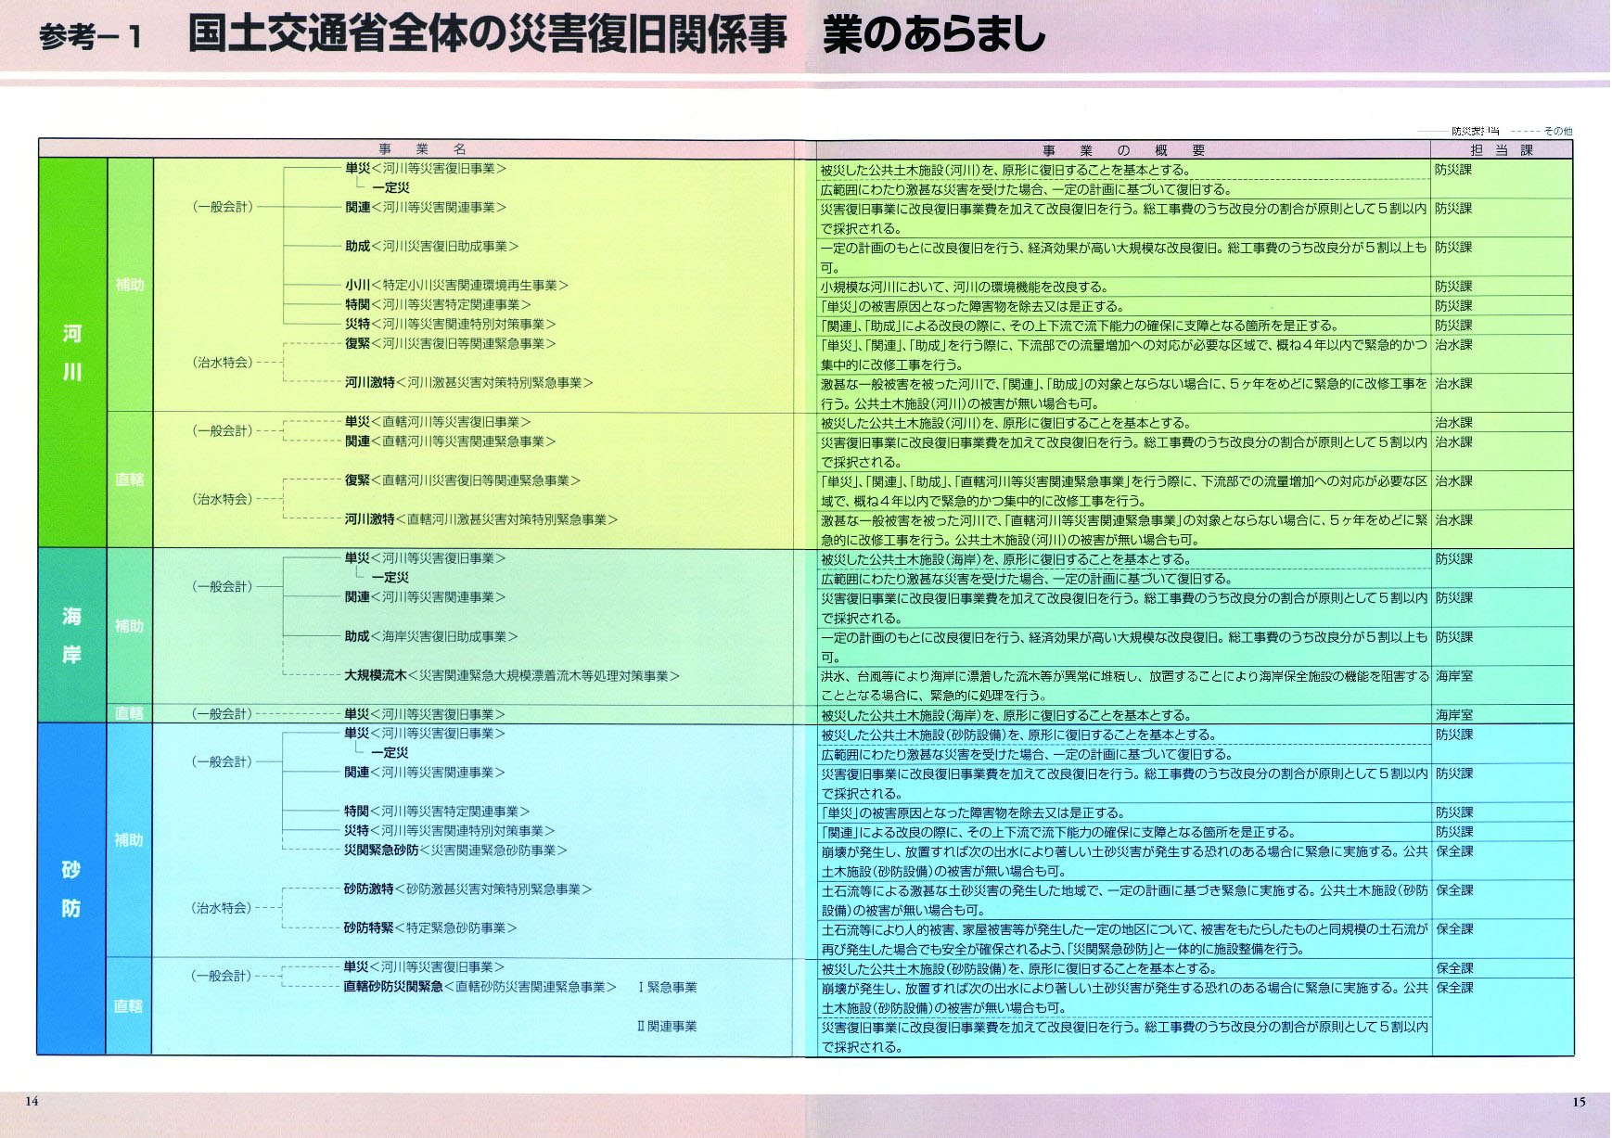Viewport: 1612px width, 1138px height.
Task: Click (治水特会) in the 砂防 補助 section
Action: pyautogui.click(x=222, y=908)
